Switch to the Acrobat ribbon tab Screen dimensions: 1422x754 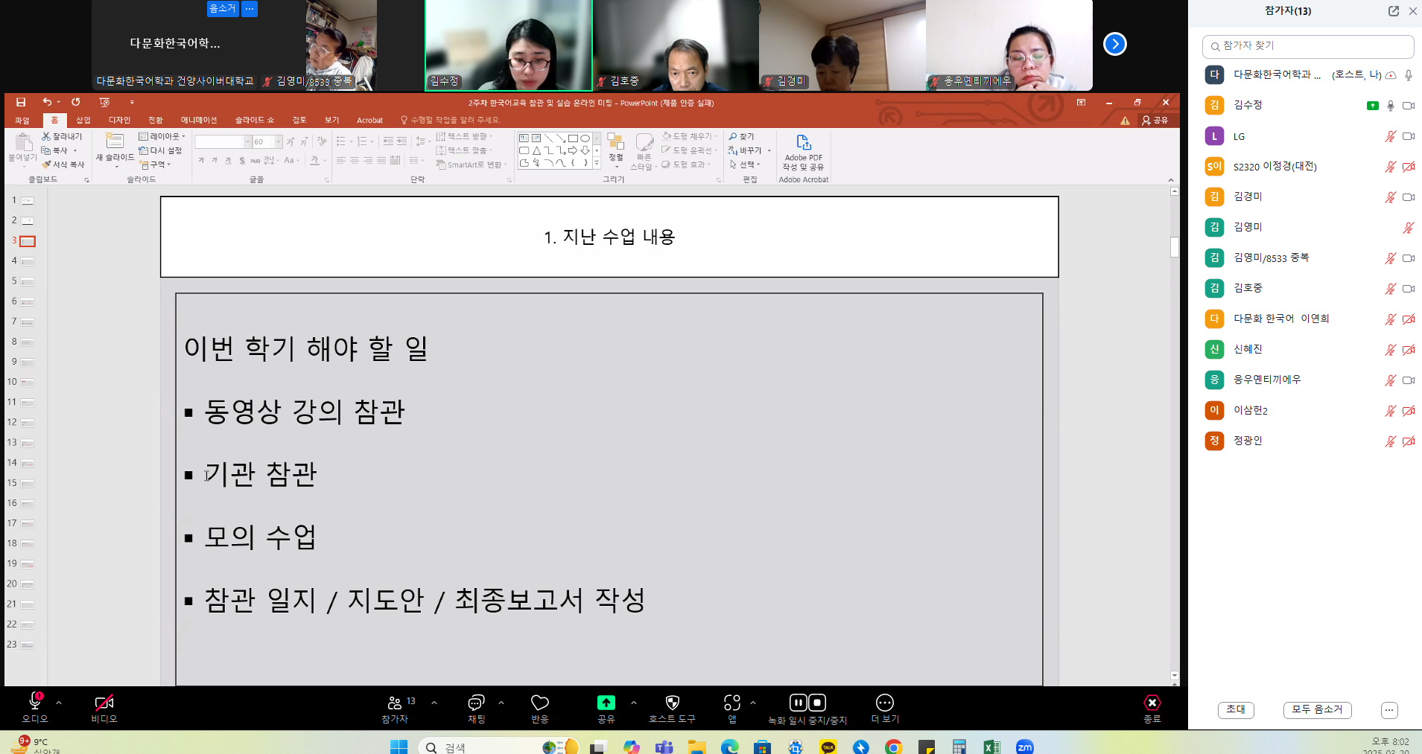(369, 120)
